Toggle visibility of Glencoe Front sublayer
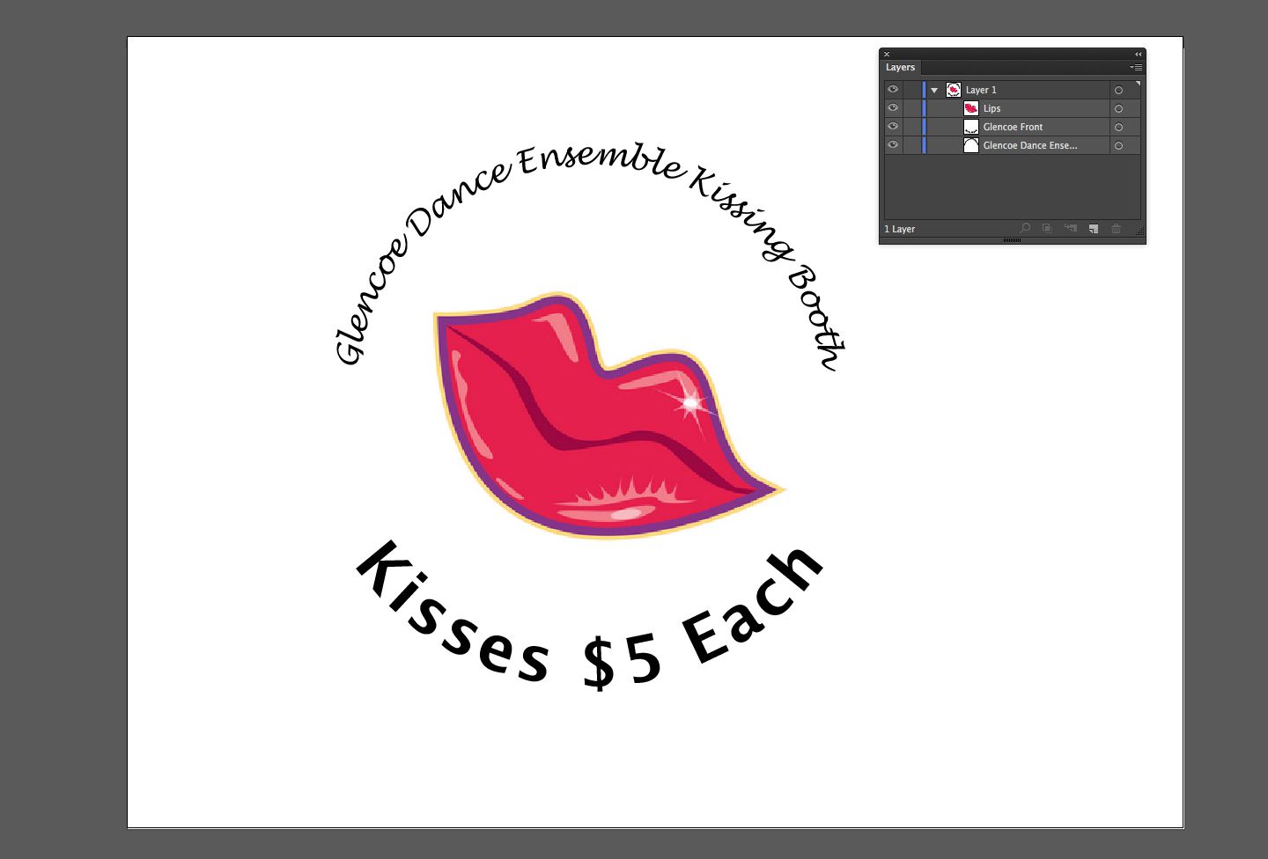Image resolution: width=1268 pixels, height=859 pixels. tap(893, 127)
